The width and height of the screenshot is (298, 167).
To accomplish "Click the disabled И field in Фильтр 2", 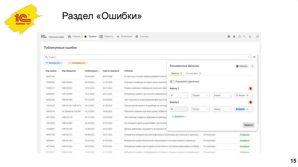I will [x=179, y=109].
